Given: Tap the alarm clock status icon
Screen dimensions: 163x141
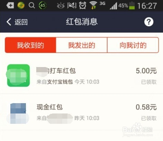Looking at the screenshot, I should coord(83,6).
